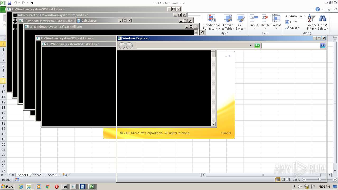The height and width of the screenshot is (190, 338).
Task: Click the Excel Help question mark icon
Action: point(318,9)
